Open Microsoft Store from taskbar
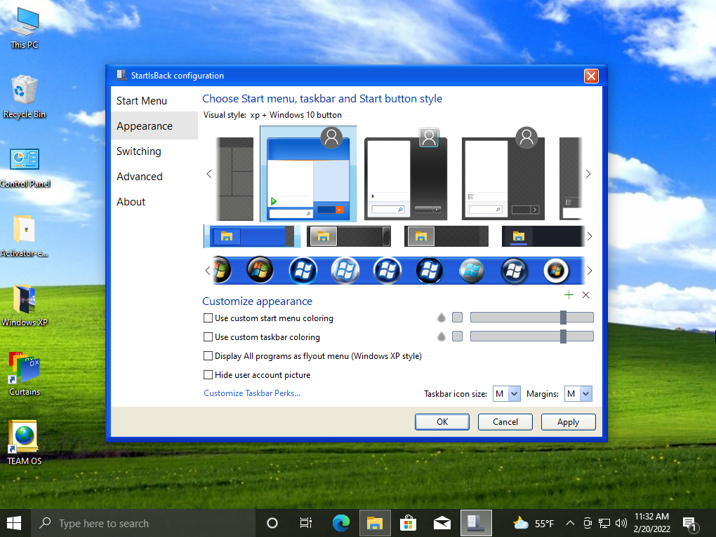Screen dimensions: 716x537 409,523
